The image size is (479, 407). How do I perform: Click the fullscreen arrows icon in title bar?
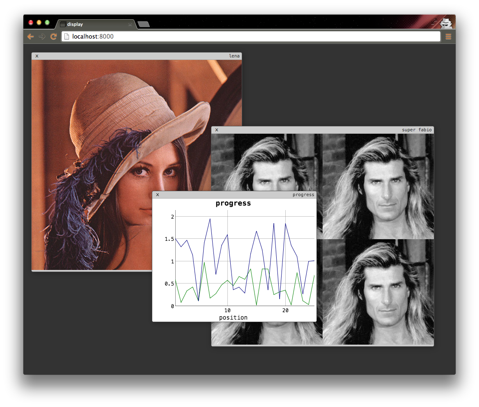[x=434, y=21]
